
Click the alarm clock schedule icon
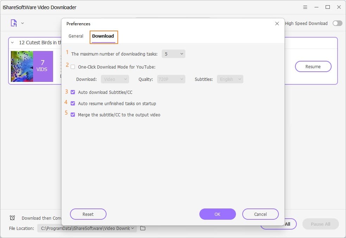pos(12,218)
